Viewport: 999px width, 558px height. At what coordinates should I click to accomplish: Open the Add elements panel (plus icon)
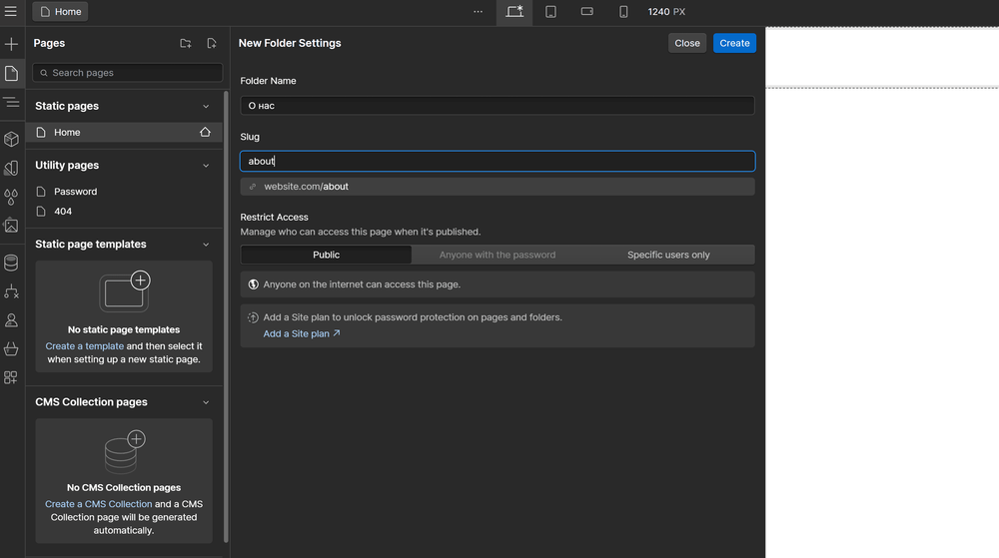12,45
